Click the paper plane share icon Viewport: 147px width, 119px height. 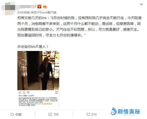[28, 93]
